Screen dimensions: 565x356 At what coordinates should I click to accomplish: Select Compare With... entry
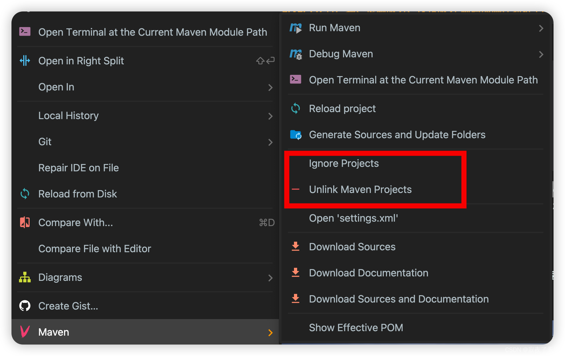point(145,222)
